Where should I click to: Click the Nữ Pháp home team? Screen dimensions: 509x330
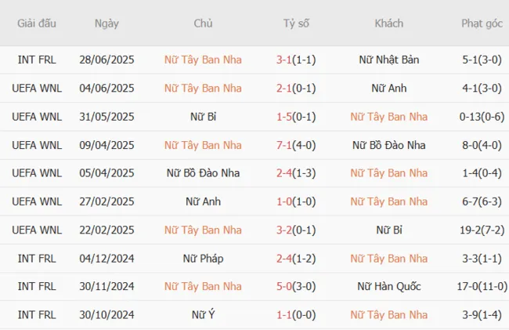click(204, 258)
